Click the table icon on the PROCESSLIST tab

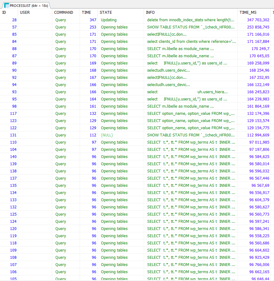click(x=6, y=5)
